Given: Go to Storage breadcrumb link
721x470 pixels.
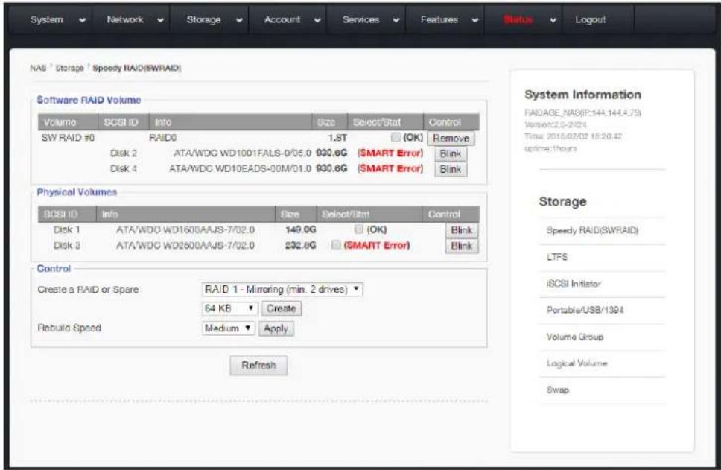Looking at the screenshot, I should [x=69, y=68].
